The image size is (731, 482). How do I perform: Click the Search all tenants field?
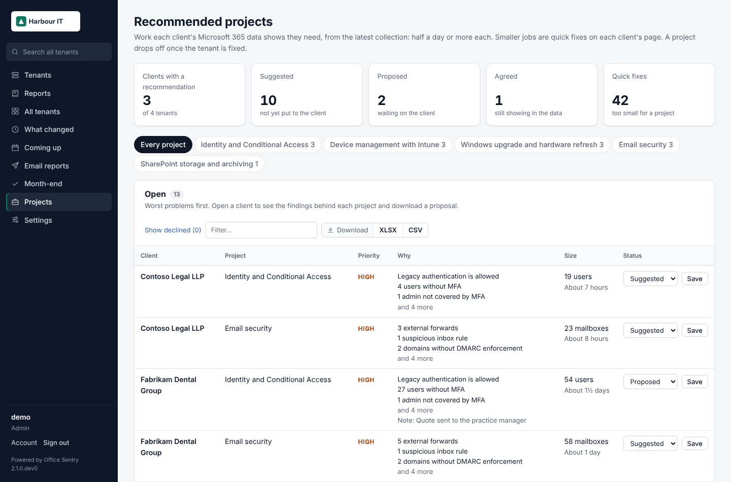click(59, 52)
